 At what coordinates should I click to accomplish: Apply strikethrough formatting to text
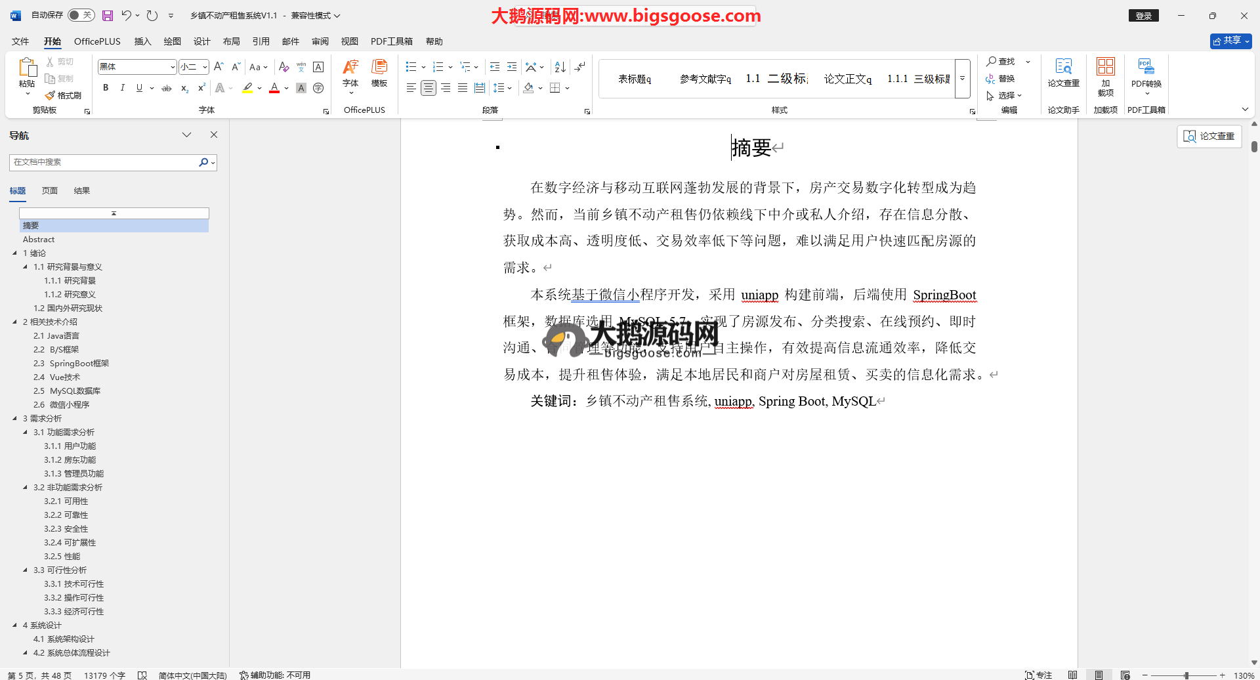(x=167, y=88)
